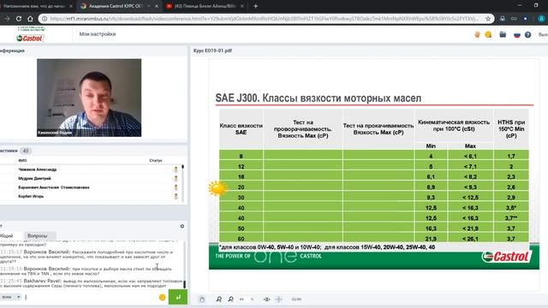Click the chat scrollbar thumb
The width and height of the screenshot is (548, 308).
pyautogui.click(x=185, y=284)
